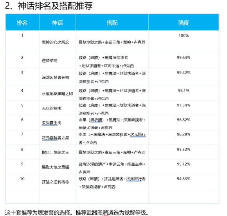Click the underlined 炙炎霸王树 text
This screenshot has height=216, width=227.
click(52, 123)
